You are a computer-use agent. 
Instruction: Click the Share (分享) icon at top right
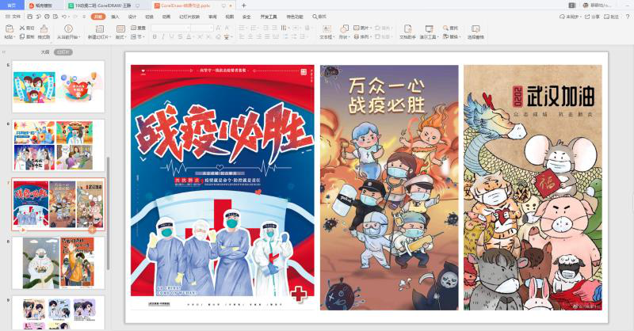(x=592, y=17)
